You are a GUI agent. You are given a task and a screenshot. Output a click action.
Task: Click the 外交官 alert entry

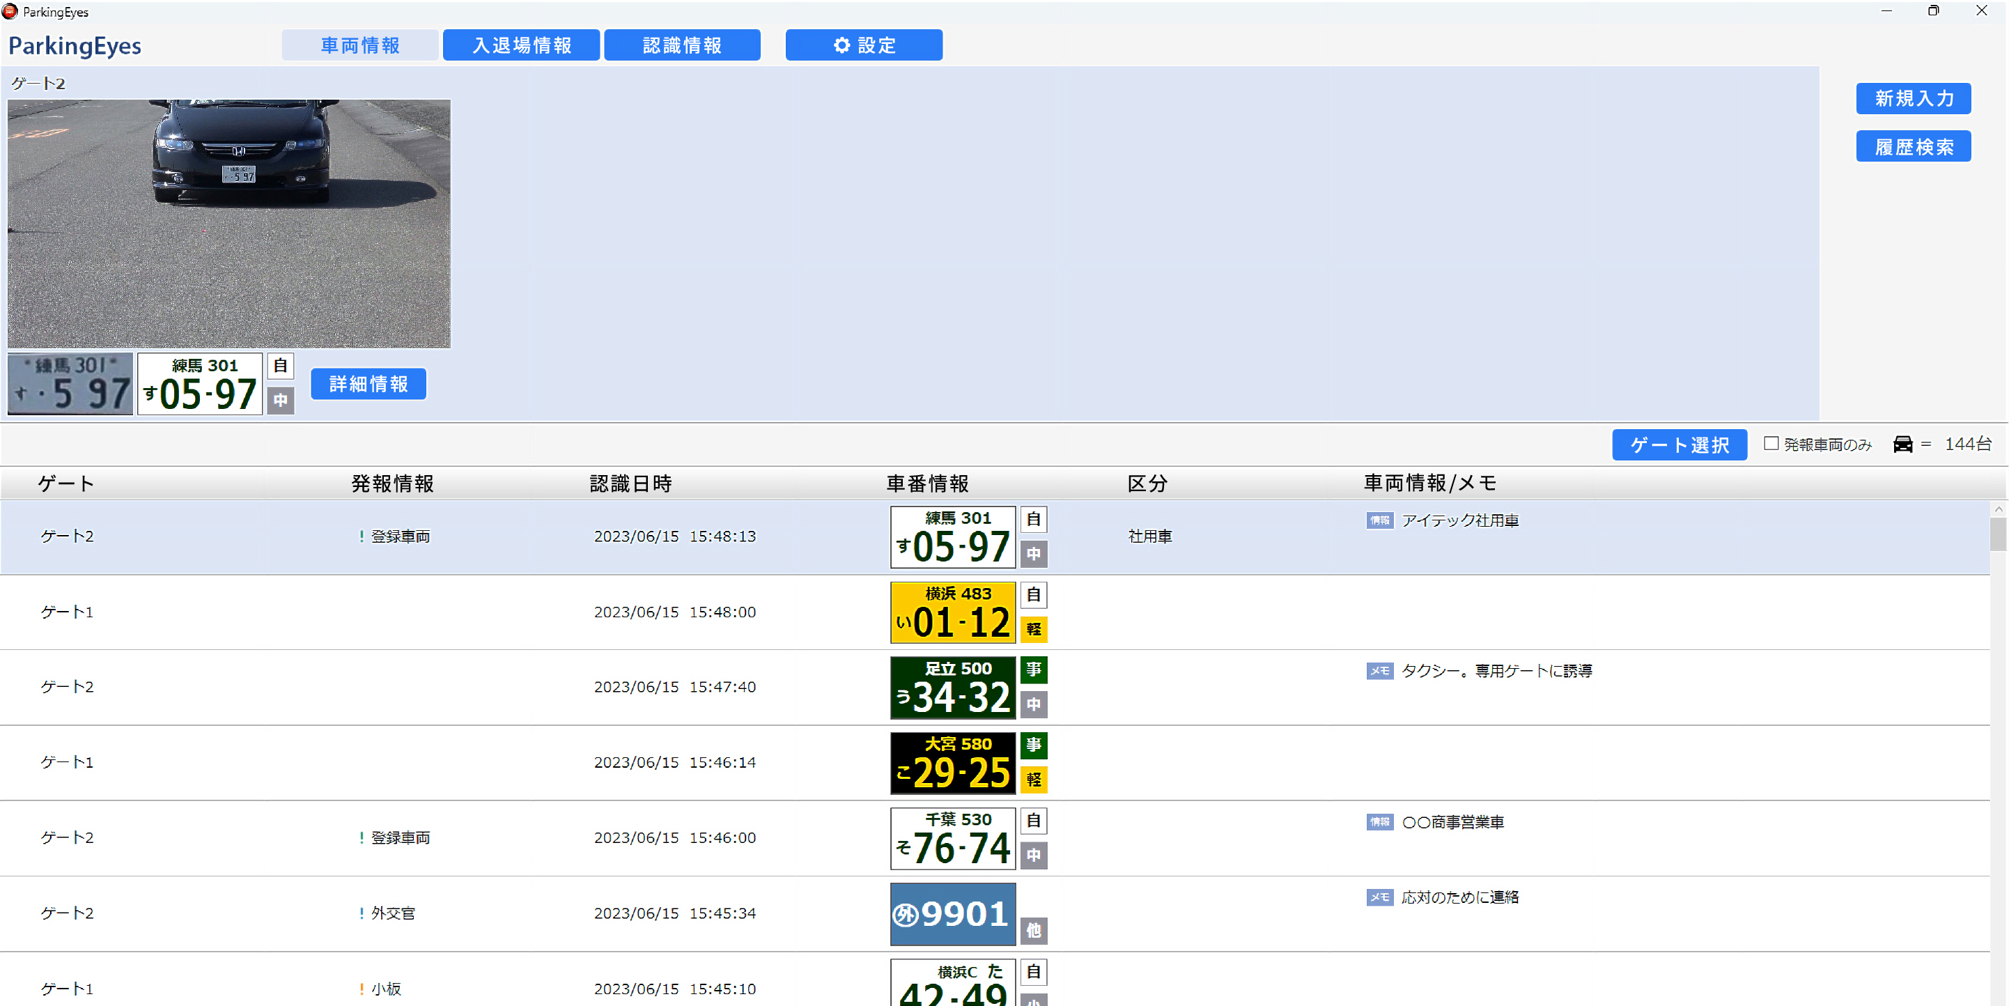pyautogui.click(x=387, y=913)
